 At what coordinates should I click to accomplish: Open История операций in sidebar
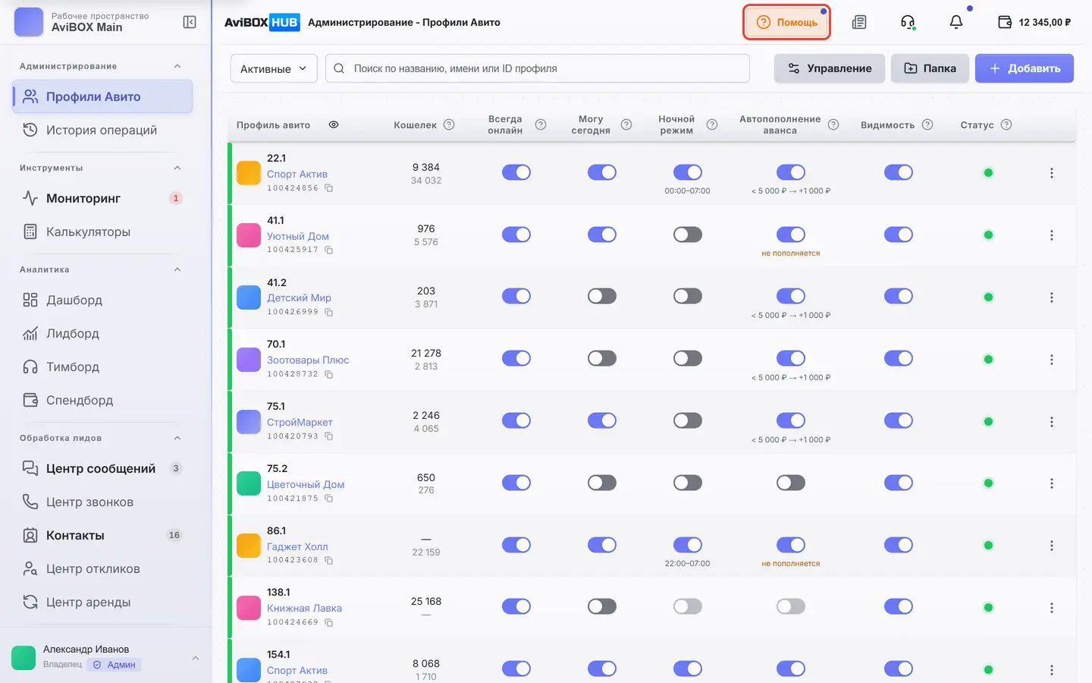[102, 130]
